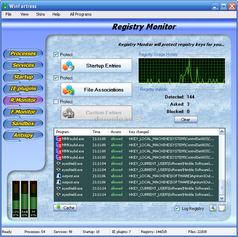
Task: Click eyeshield.exe icon at 21:11:04 first row
Action: click(x=59, y=163)
